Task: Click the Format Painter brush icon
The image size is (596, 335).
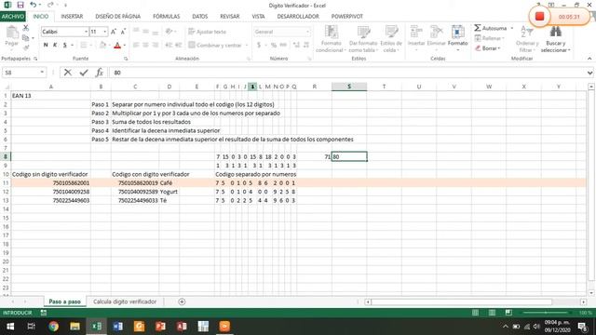Action: coord(26,47)
